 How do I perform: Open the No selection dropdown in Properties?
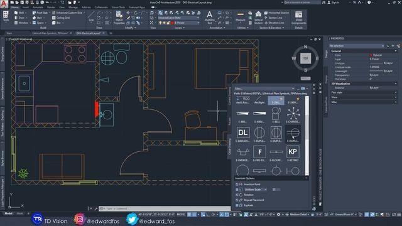click(357, 46)
